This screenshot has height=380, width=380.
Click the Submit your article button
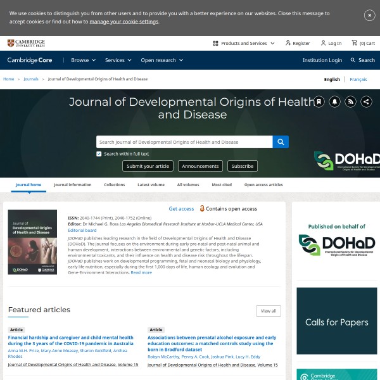point(148,166)
